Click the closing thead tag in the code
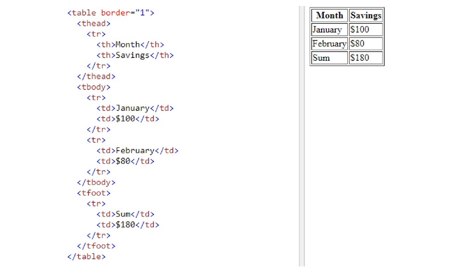The width and height of the screenshot is (476, 267). coord(96,76)
